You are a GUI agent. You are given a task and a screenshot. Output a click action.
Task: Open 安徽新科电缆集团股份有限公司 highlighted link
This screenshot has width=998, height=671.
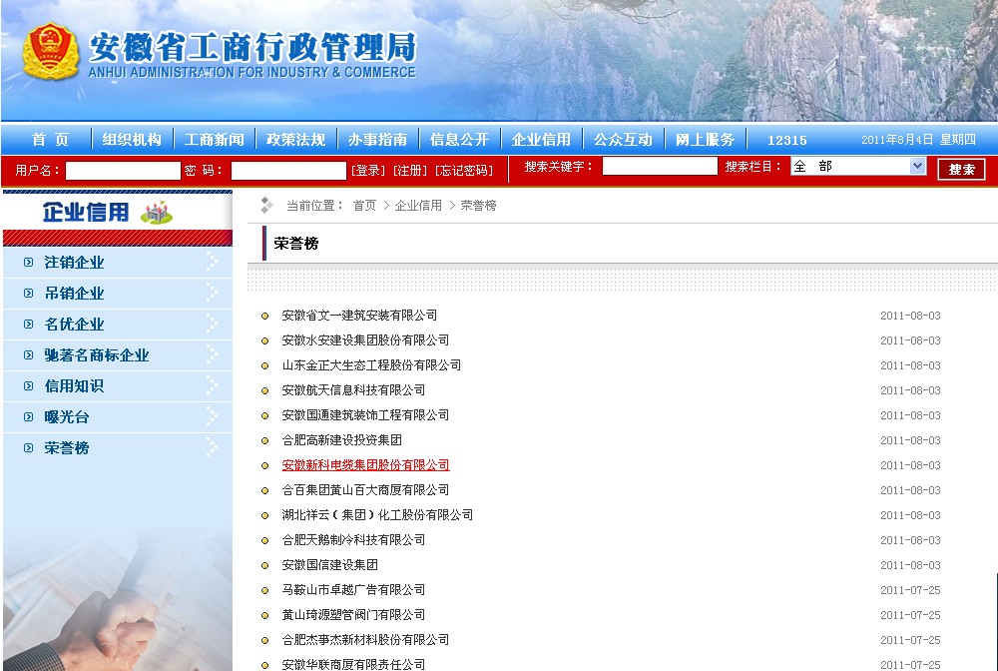365,465
